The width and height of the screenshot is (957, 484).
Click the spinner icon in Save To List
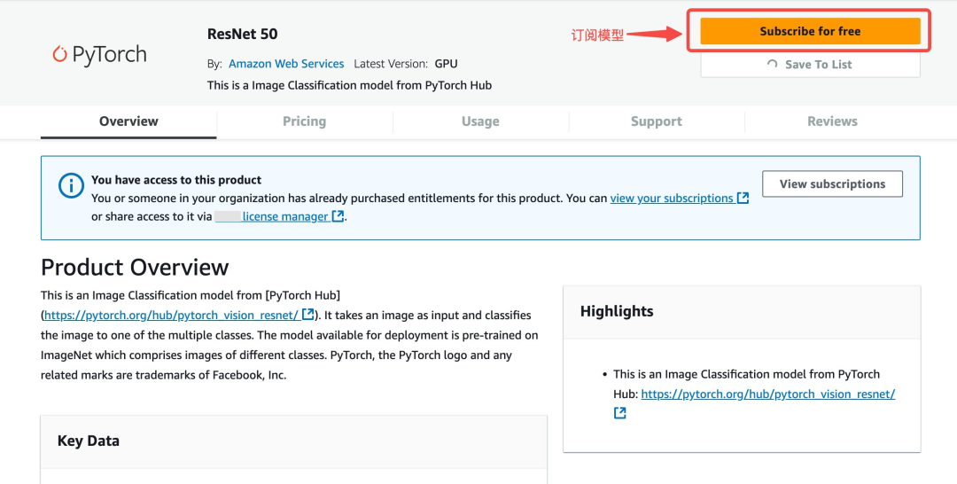773,65
